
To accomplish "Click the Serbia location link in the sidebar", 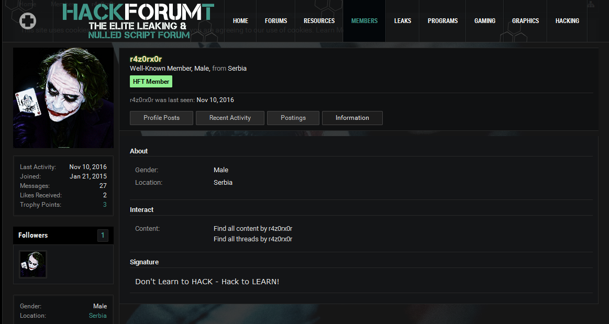I will pos(97,316).
